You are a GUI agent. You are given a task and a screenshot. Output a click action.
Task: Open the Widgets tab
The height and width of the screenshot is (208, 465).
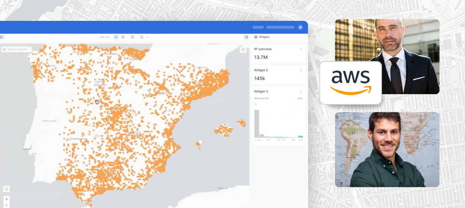tap(262, 37)
